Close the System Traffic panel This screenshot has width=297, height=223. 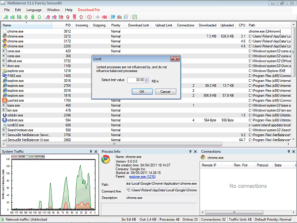pyautogui.click(x=96, y=151)
